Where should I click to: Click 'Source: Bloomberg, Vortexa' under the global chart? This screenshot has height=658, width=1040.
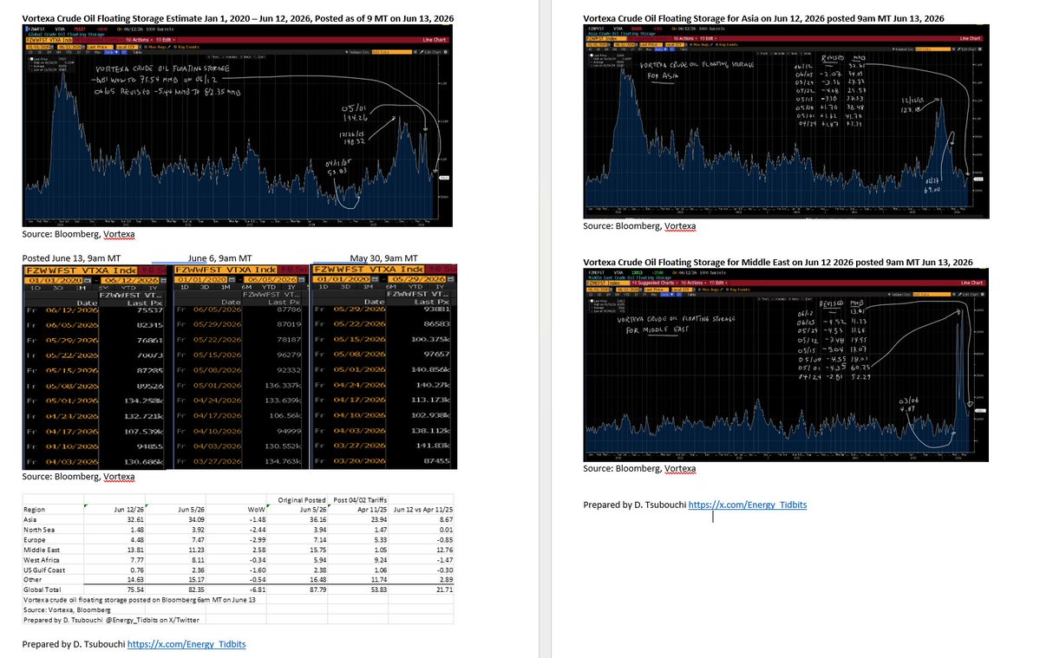tap(78, 235)
